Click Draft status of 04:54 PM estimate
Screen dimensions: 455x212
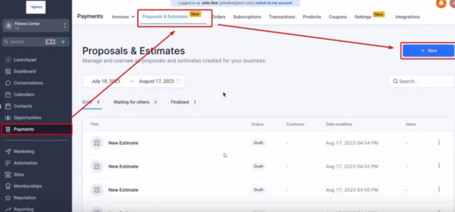pyautogui.click(x=258, y=143)
